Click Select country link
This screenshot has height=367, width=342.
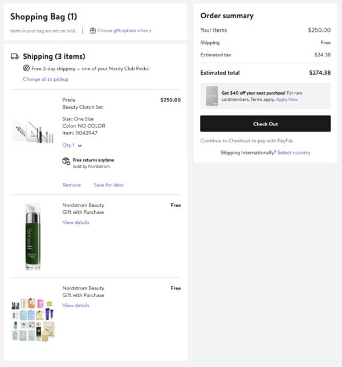point(294,153)
